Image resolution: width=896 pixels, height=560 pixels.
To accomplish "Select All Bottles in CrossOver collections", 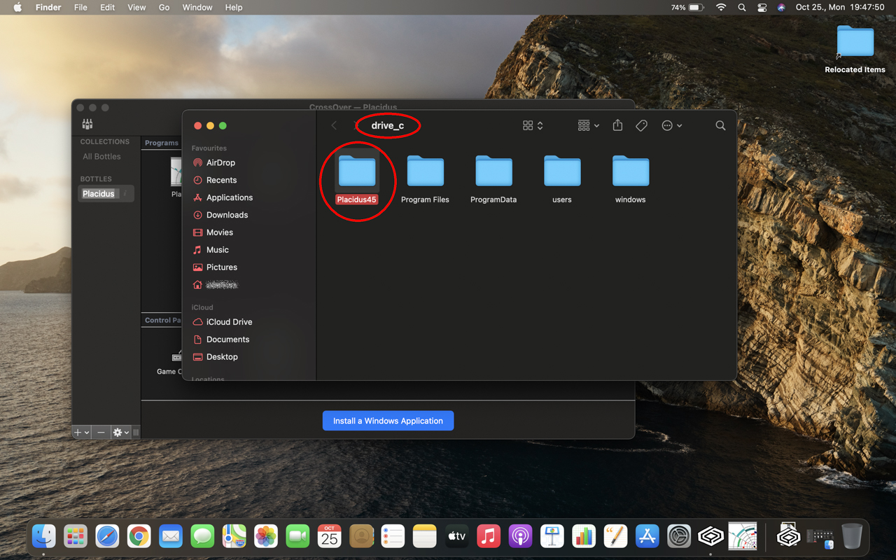I will (102, 157).
